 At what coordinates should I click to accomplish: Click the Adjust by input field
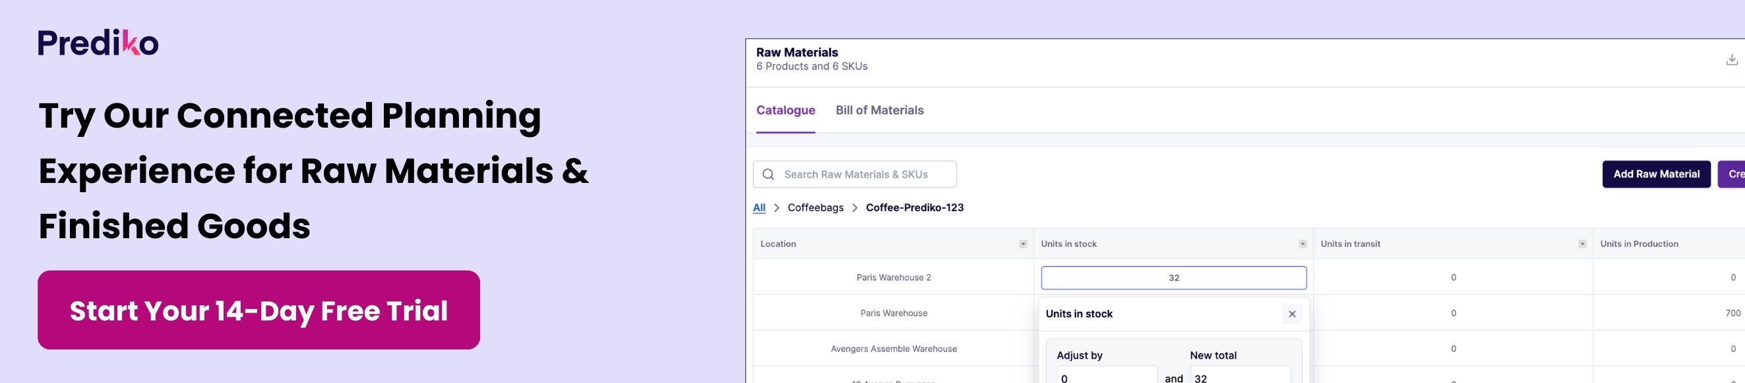point(1107,376)
